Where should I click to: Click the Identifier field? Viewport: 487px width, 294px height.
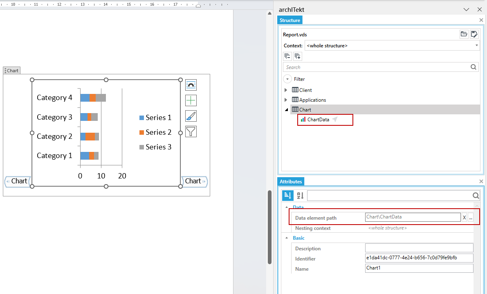[419, 258]
